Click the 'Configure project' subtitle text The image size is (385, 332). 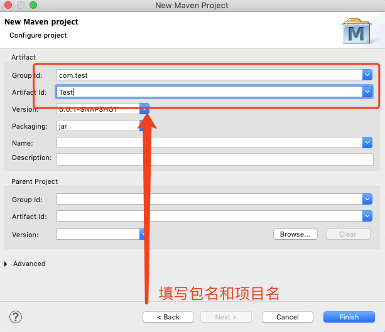38,35
